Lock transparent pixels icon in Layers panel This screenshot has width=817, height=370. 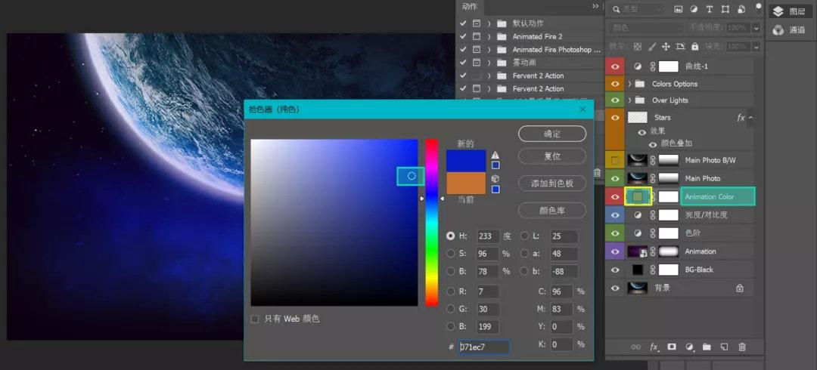tap(637, 47)
